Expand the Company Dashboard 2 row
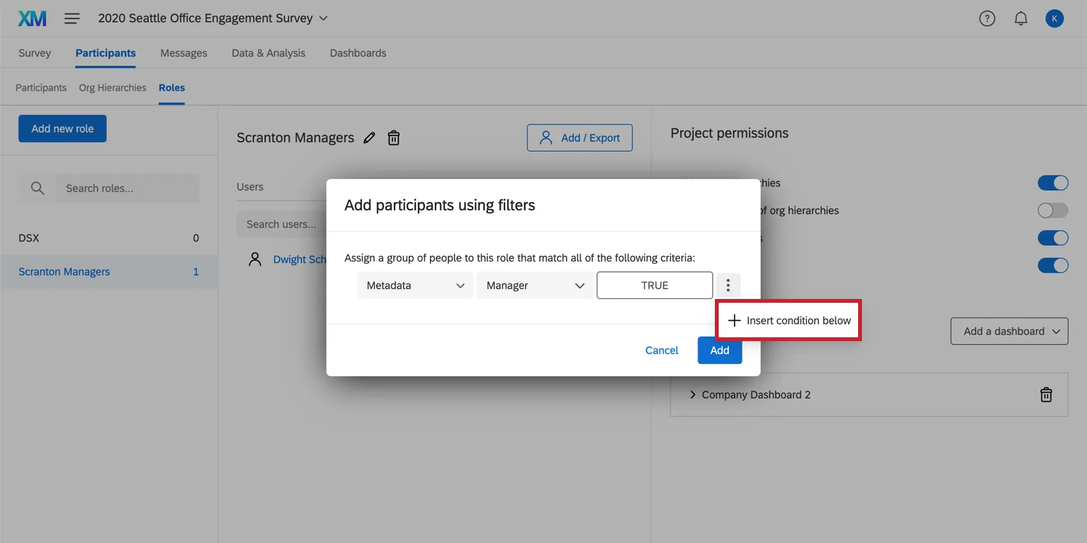 coord(693,395)
